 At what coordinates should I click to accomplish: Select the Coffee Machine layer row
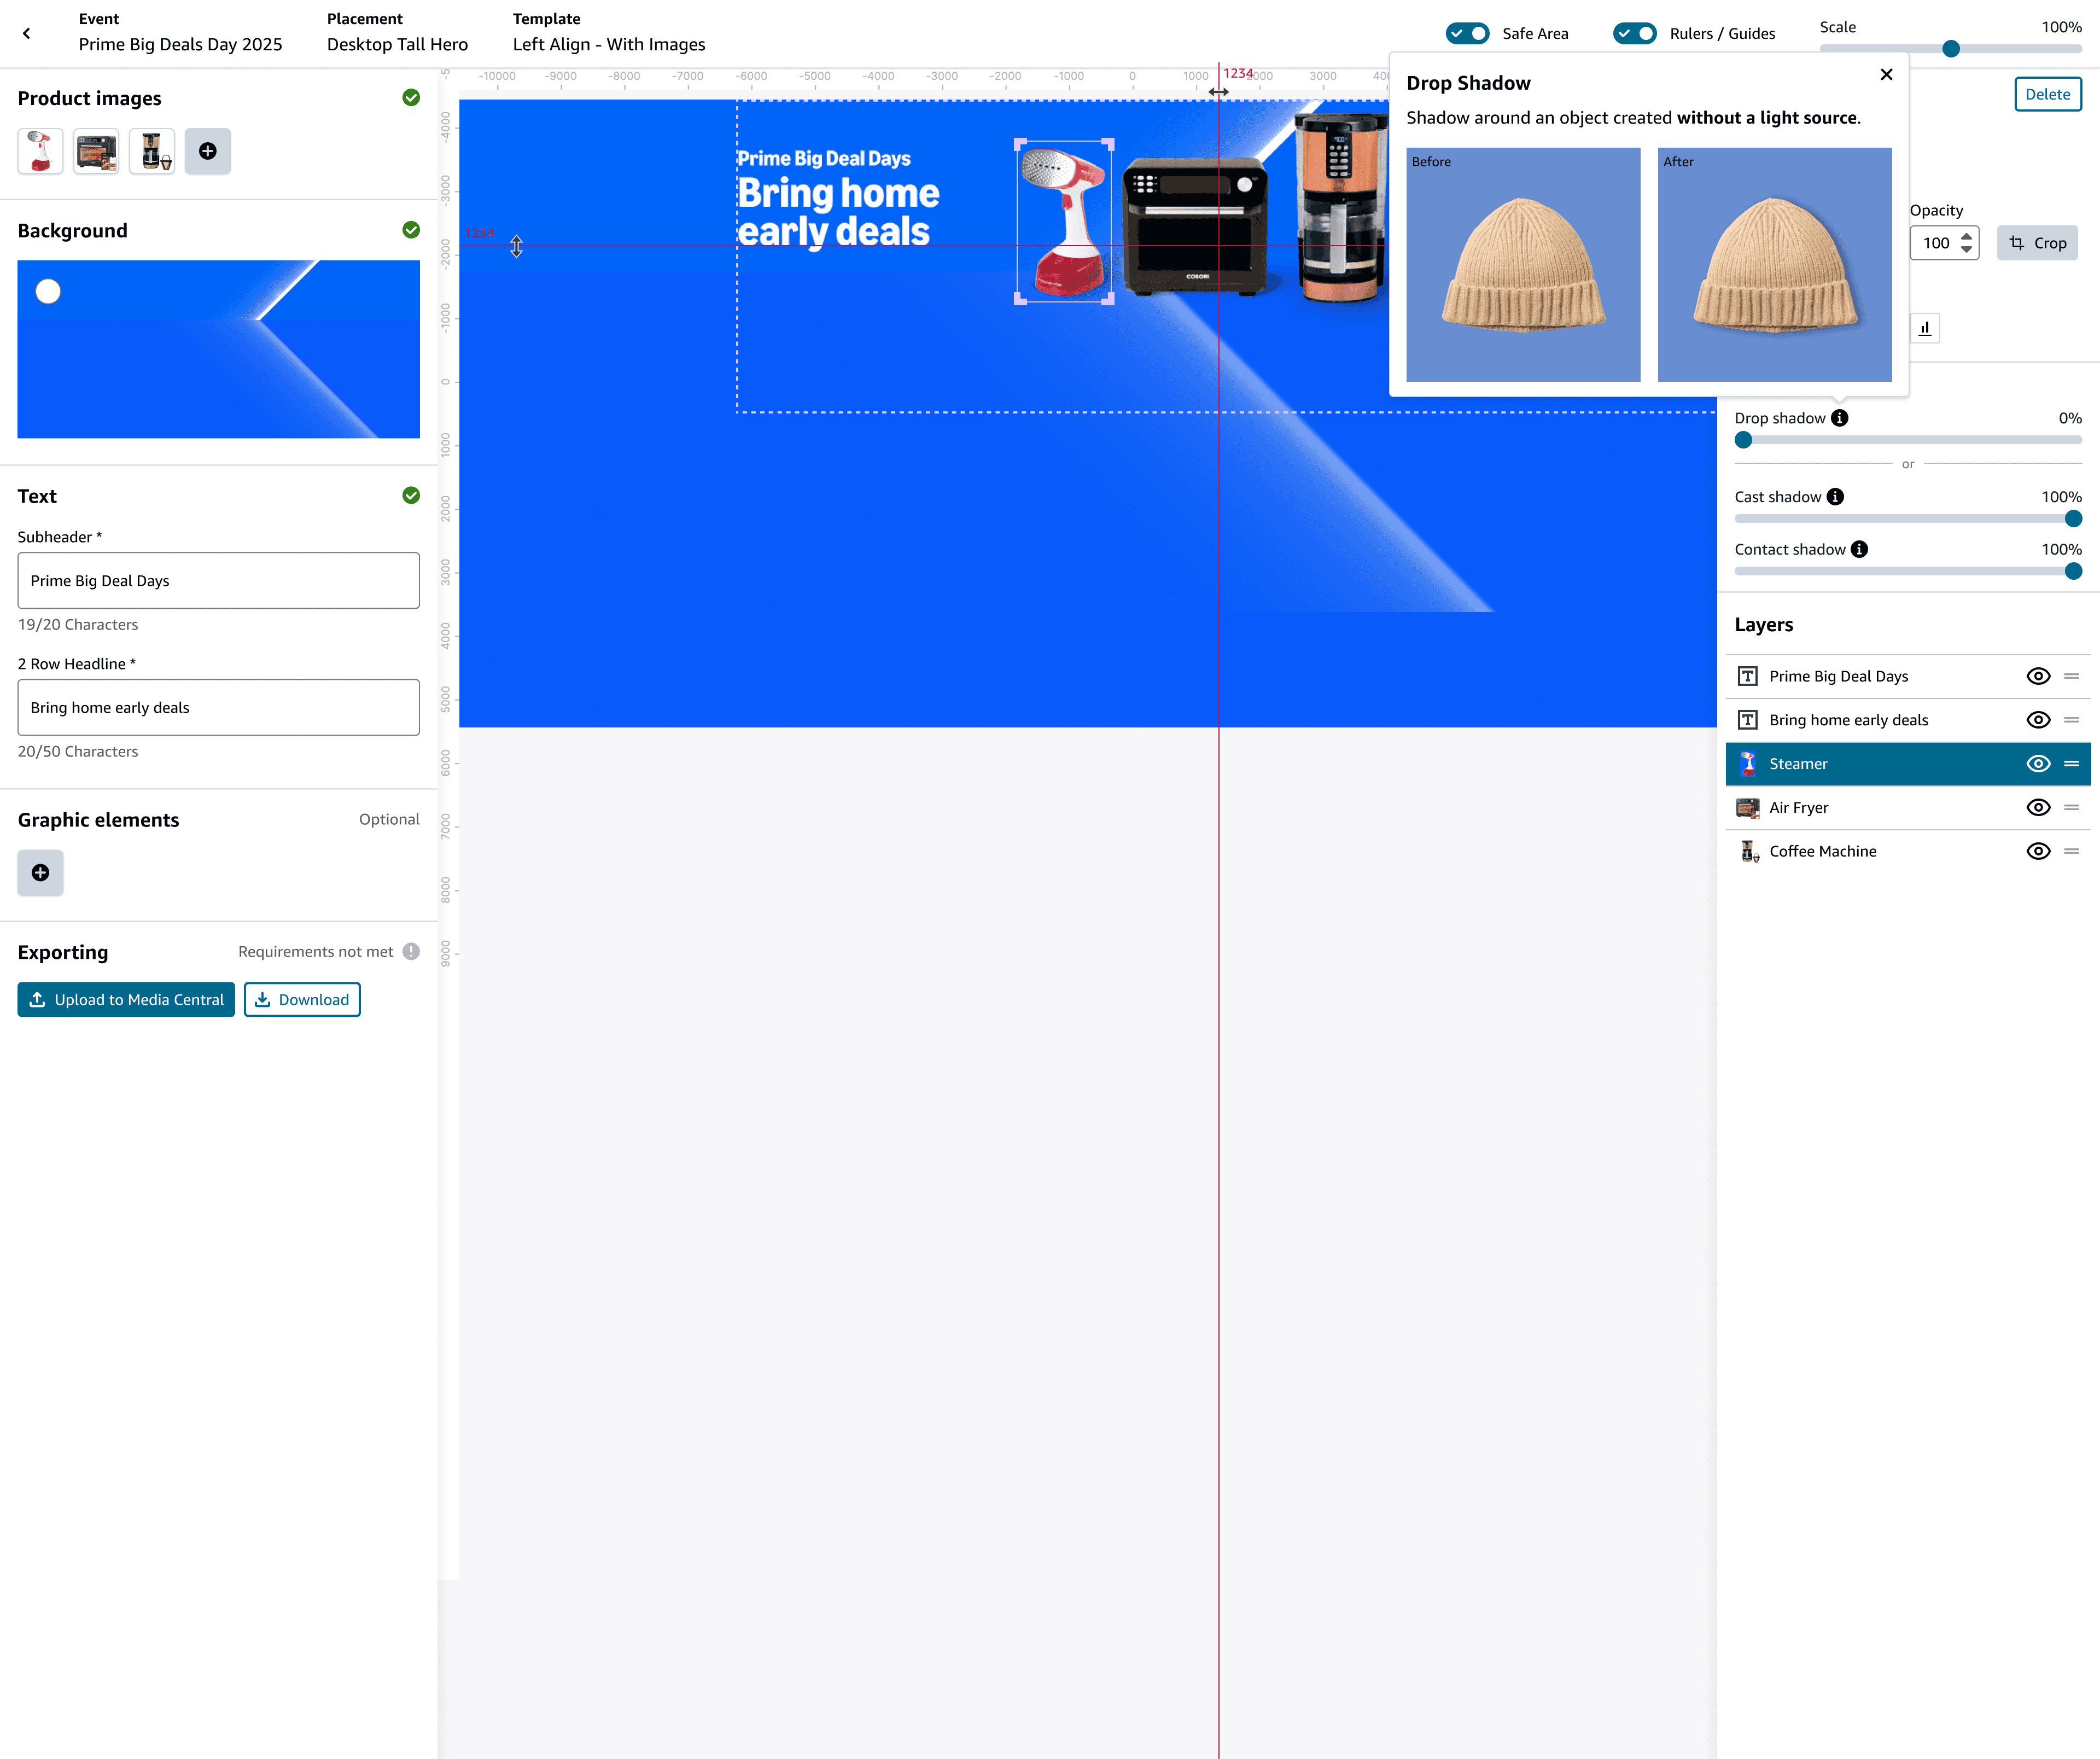[x=1908, y=851]
